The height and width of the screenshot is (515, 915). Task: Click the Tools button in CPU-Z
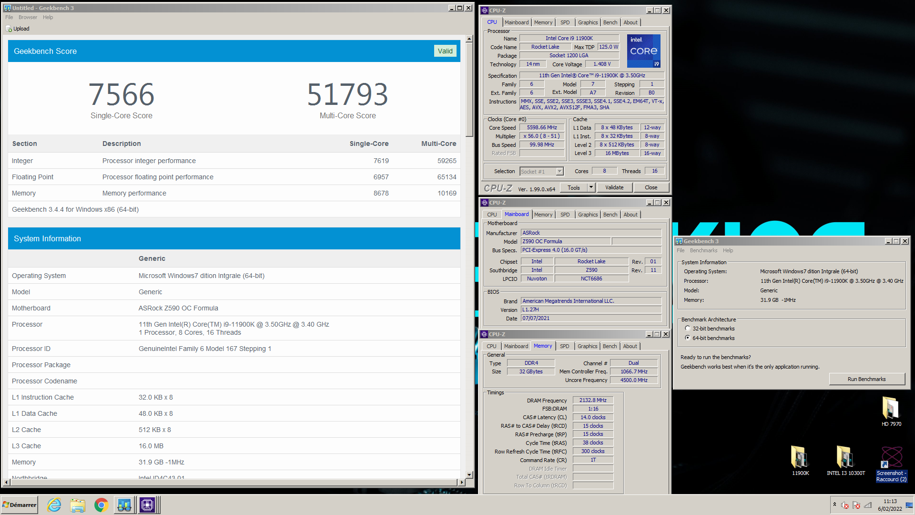click(x=574, y=187)
